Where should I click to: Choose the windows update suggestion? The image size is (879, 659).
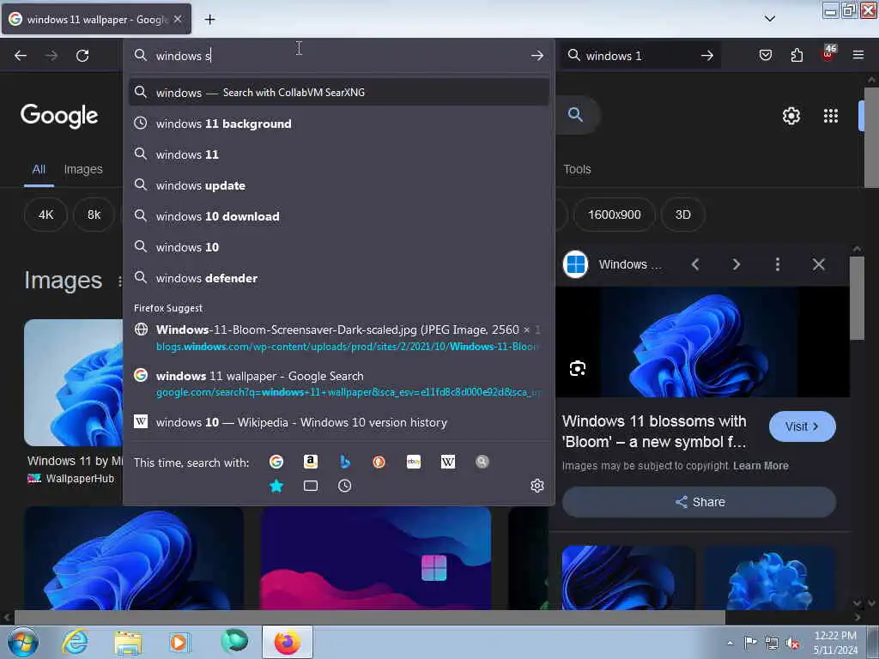pyautogui.click(x=338, y=185)
